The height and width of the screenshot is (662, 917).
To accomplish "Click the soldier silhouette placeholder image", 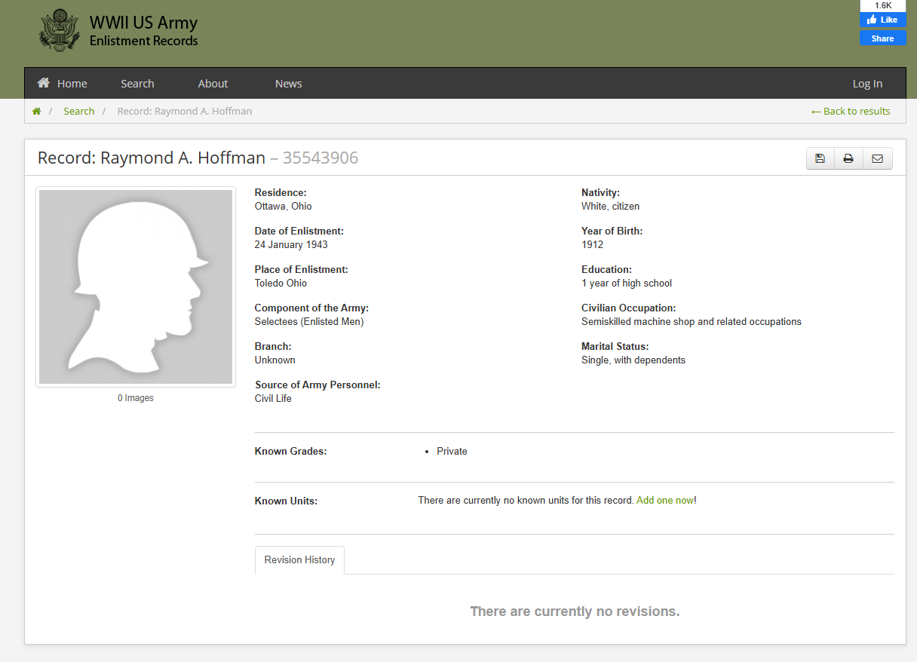I will pyautogui.click(x=136, y=287).
